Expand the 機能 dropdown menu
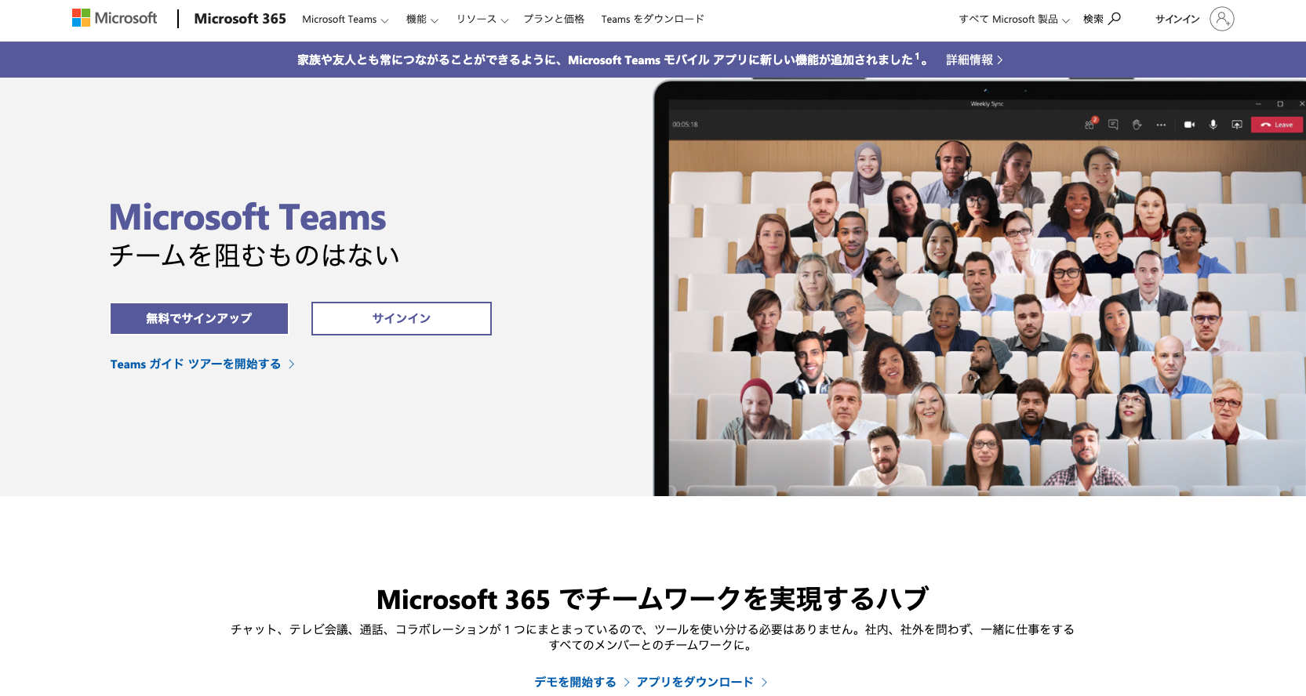Image resolution: width=1306 pixels, height=696 pixels. [x=422, y=19]
